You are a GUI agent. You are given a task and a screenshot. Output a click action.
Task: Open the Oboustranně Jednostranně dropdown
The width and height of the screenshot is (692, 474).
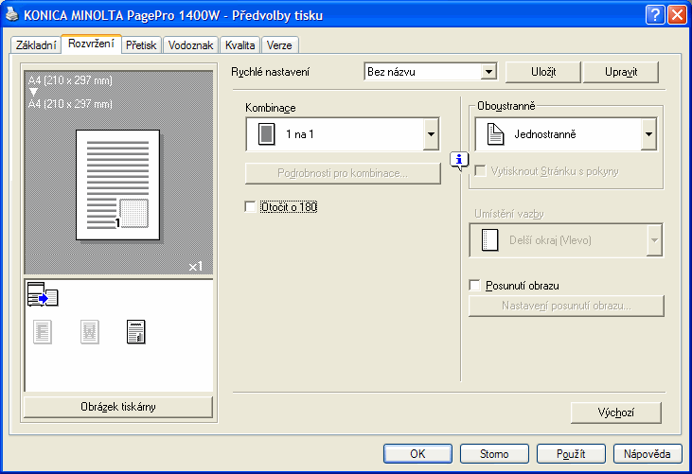click(x=648, y=134)
